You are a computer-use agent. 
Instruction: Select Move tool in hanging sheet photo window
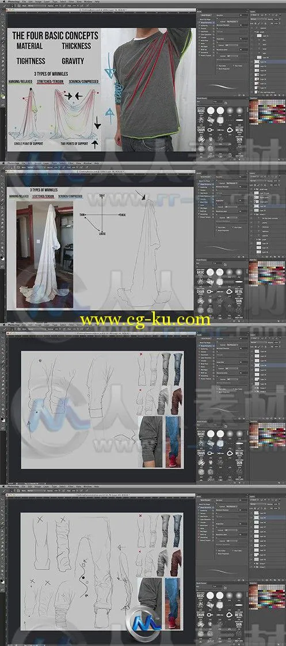[x=2, y=177]
